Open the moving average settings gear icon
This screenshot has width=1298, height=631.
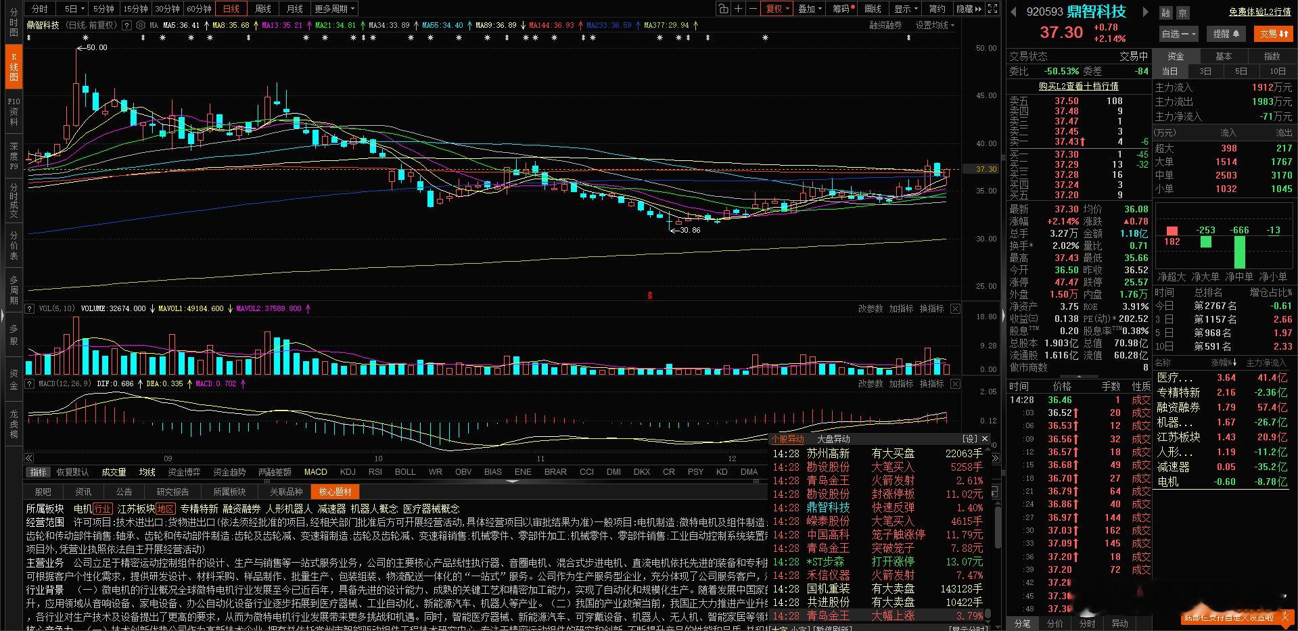click(x=141, y=25)
